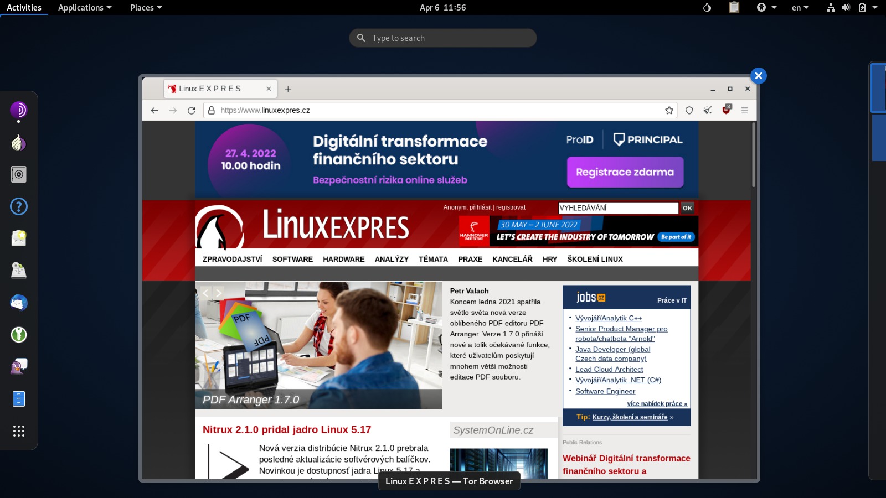Image resolution: width=886 pixels, height=498 pixels.
Task: Open Vývojář/Analytik C++ job link
Action: (609, 318)
